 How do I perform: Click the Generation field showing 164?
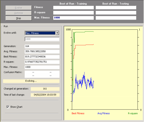42,46
